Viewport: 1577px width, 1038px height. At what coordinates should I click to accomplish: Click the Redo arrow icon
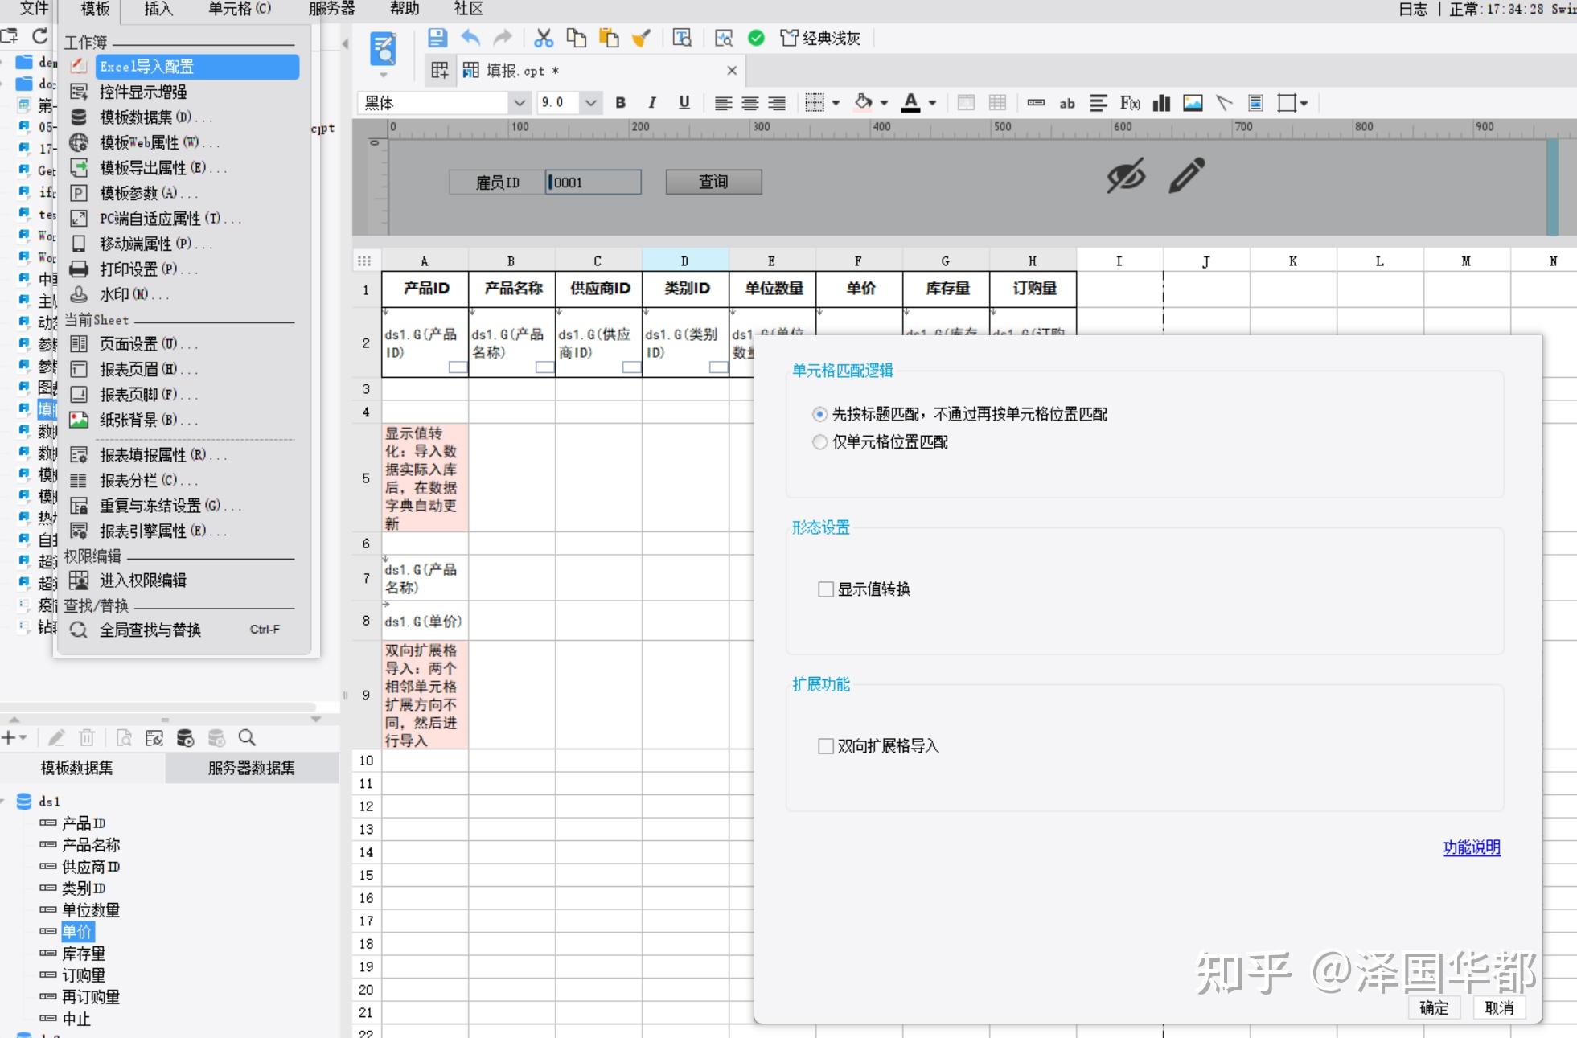tap(503, 38)
